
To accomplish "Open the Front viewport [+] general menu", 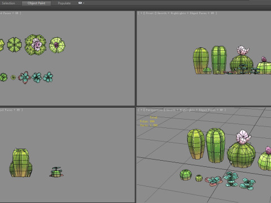I will point(141,13).
